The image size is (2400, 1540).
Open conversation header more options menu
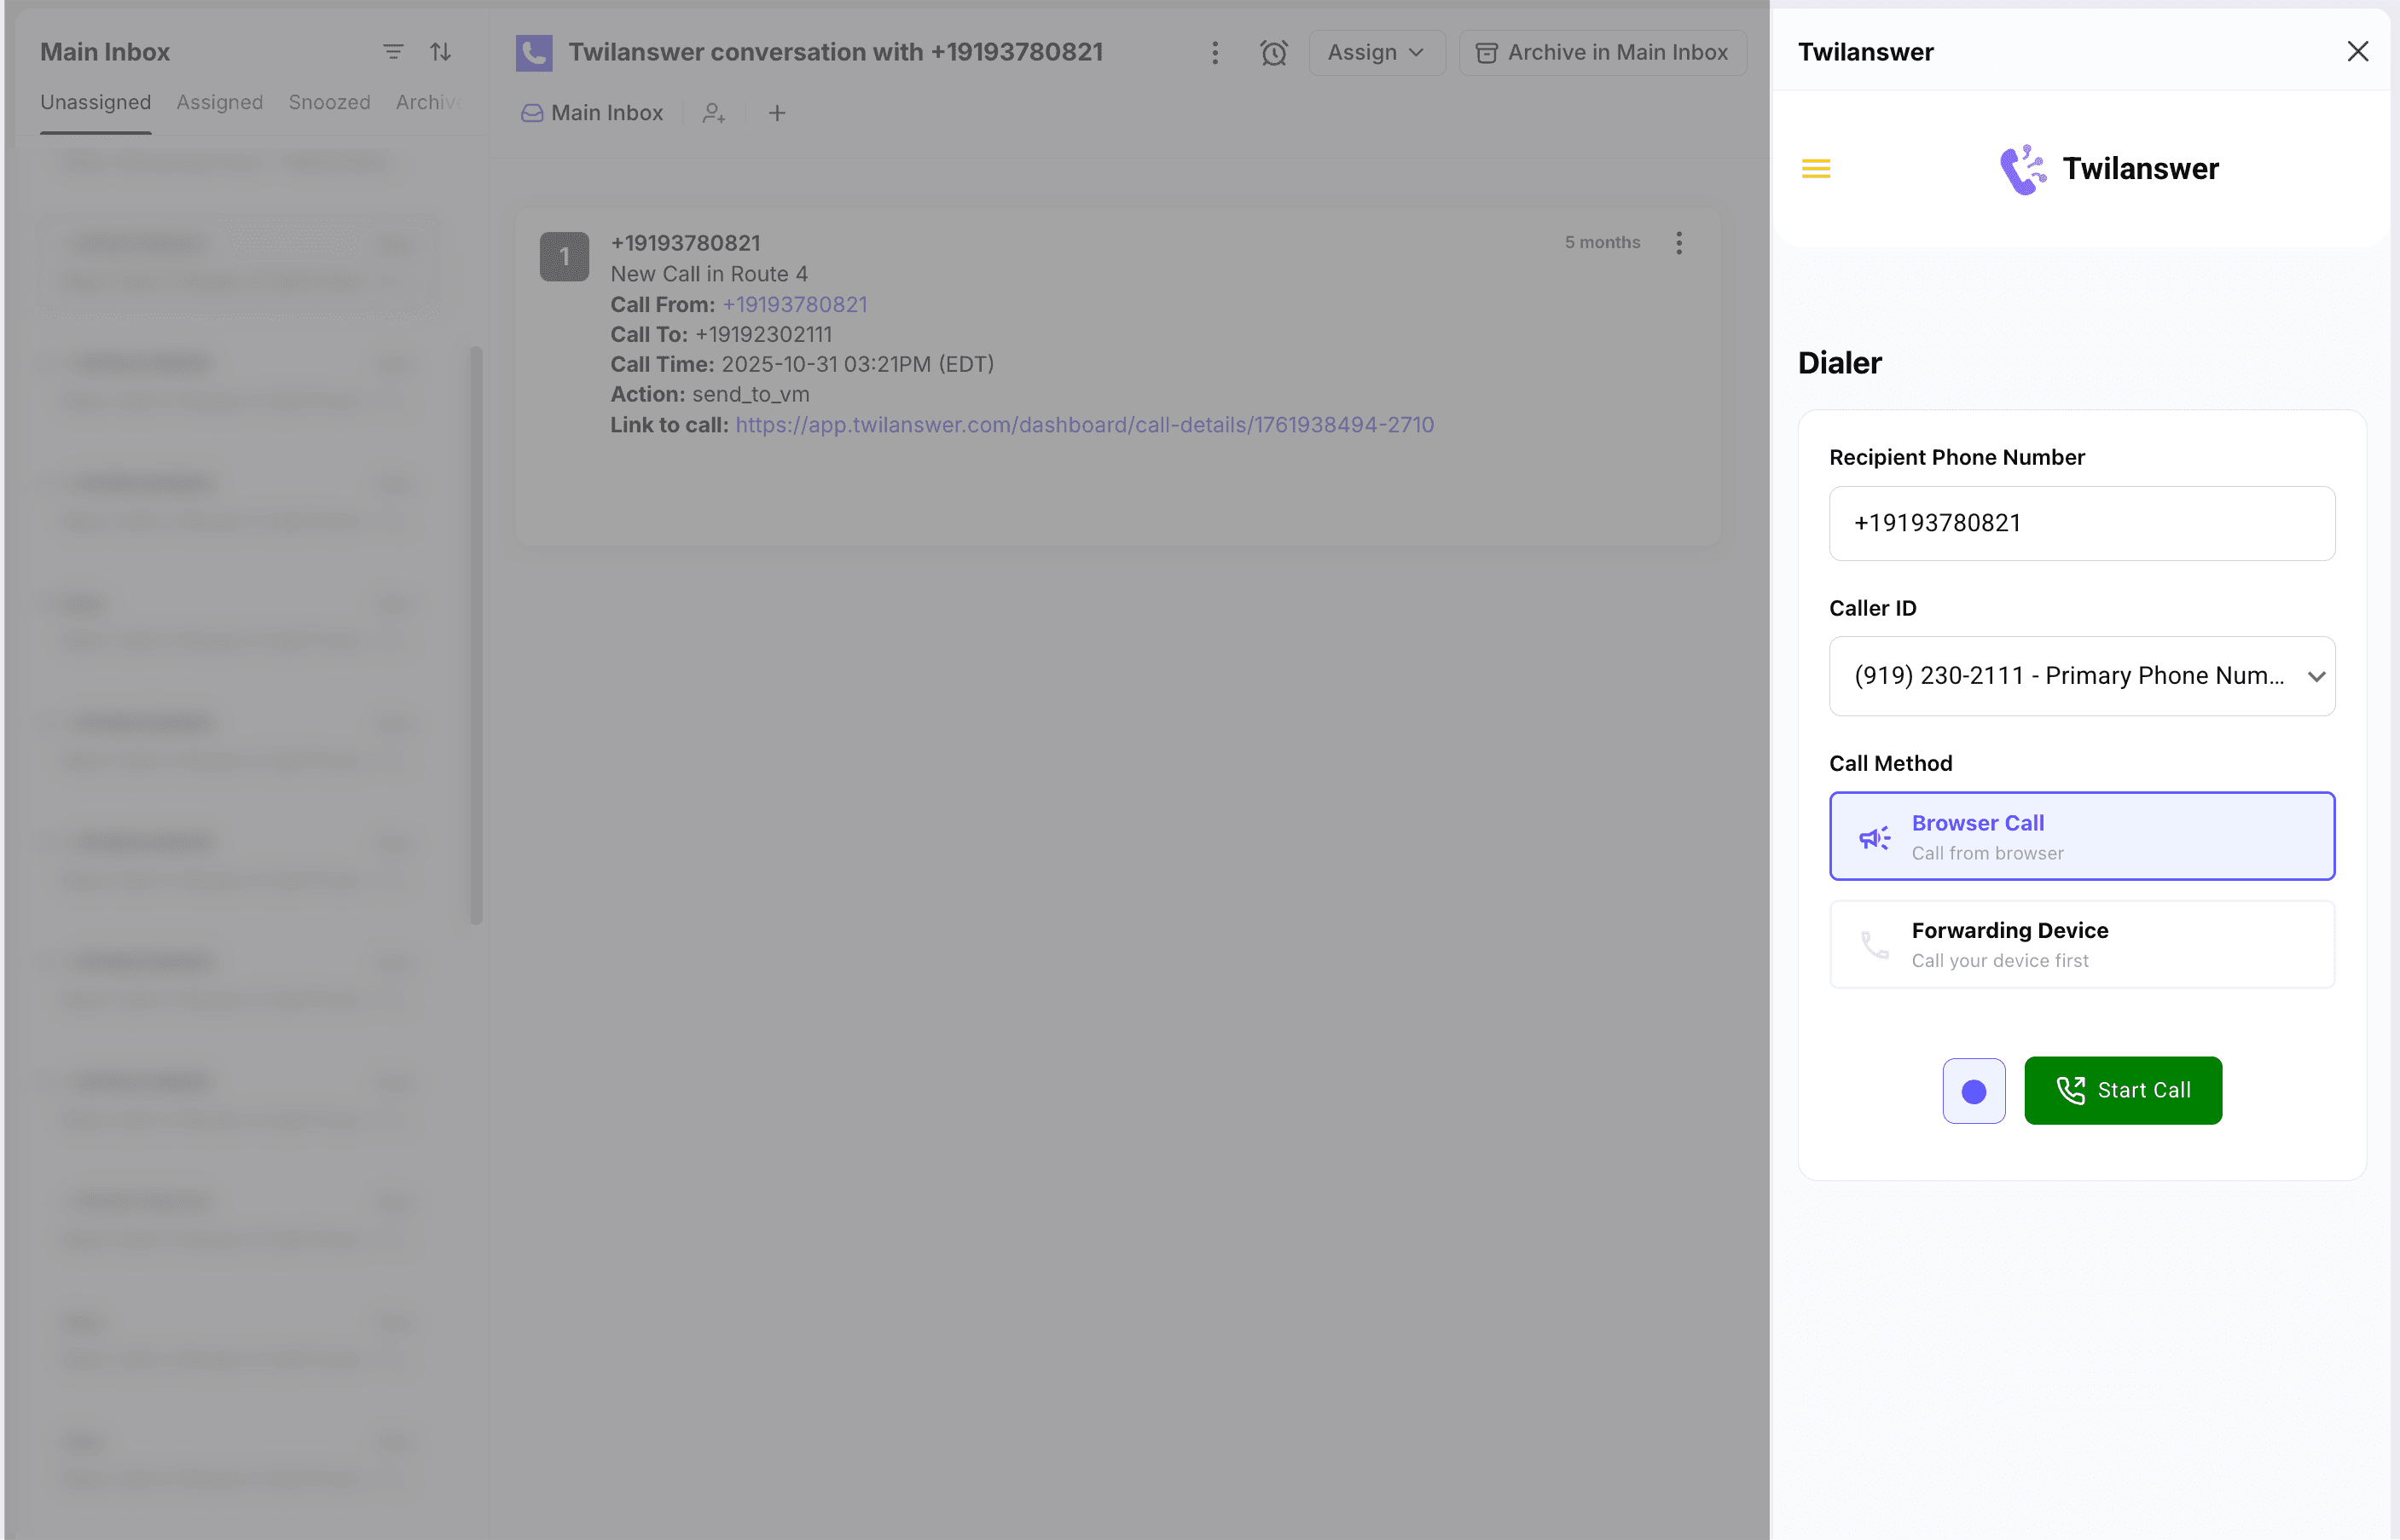click(1215, 52)
